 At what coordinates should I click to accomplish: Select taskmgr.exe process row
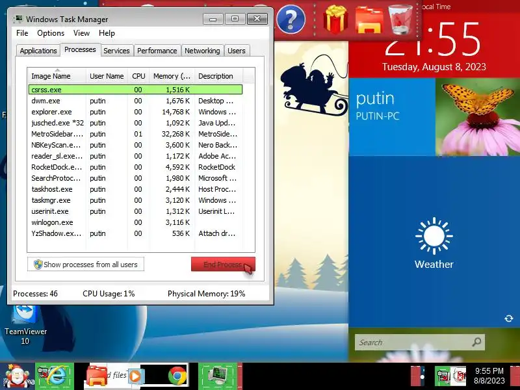135,200
